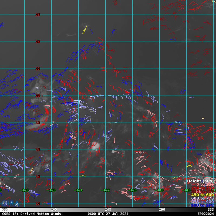Image resolution: width=216 pixels, height=216 pixels.
Task: Click the bright cloud cluster near 16N 123W
Action: (x=95, y=146)
